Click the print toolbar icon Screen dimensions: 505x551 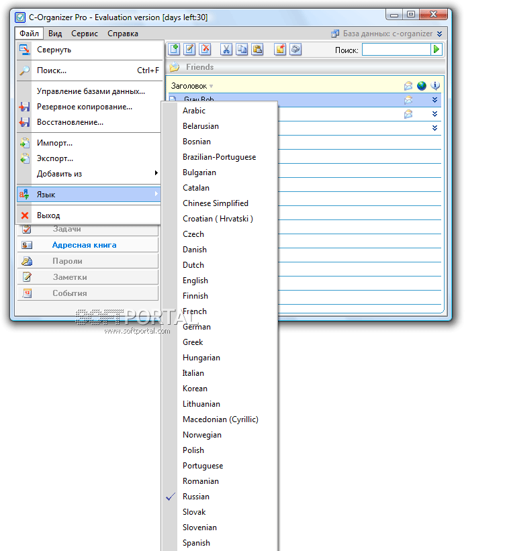tap(295, 50)
